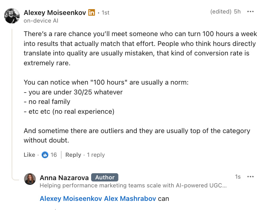The height and width of the screenshot is (210, 259).
Task: Click the blue thumbs-up reaction icon
Action: pyautogui.click(x=45, y=155)
